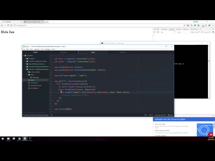
Task: Clear the console with the clear icon
Action: pyautogui.click(x=158, y=32)
